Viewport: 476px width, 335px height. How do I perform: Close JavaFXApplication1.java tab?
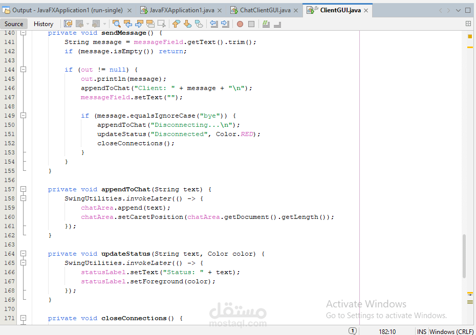pyautogui.click(x=220, y=11)
